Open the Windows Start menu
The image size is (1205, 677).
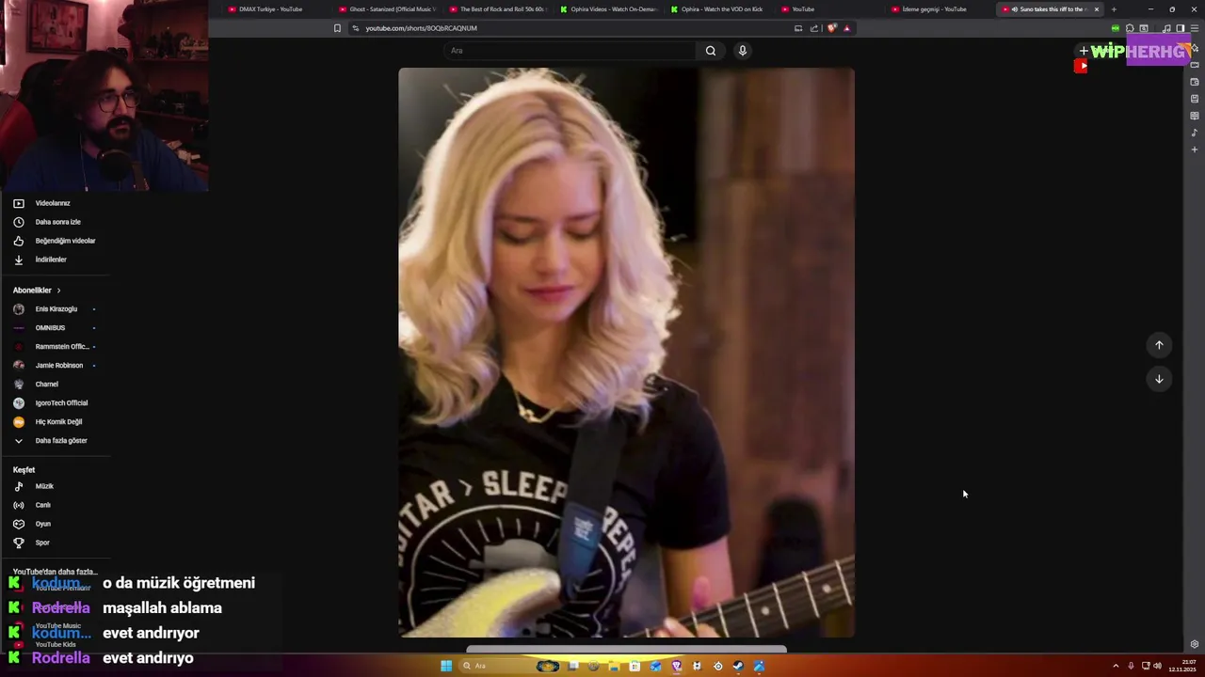[446, 666]
